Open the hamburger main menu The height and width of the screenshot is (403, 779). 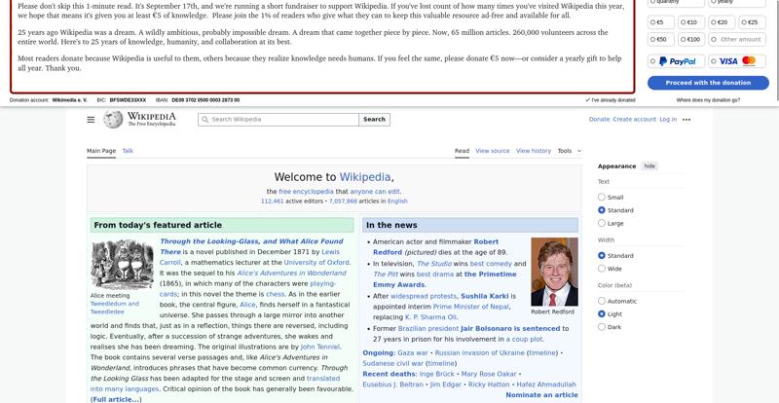click(x=91, y=120)
